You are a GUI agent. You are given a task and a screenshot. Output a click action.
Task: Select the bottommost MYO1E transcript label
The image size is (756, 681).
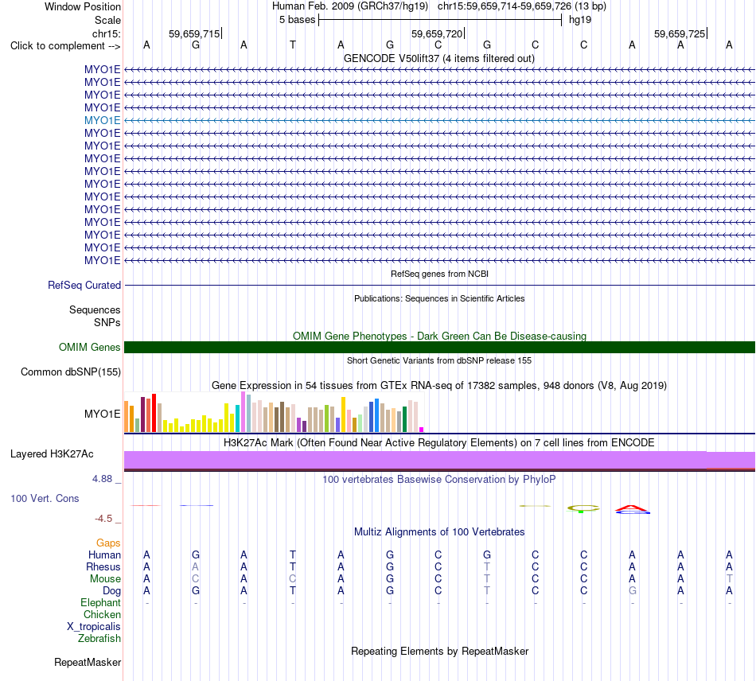102,260
